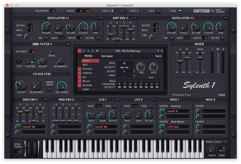
Task: Click the PART B button
Action: [134, 11]
